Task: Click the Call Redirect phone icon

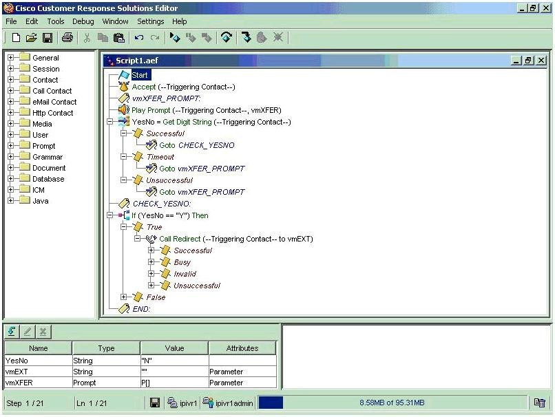Action: [x=151, y=239]
